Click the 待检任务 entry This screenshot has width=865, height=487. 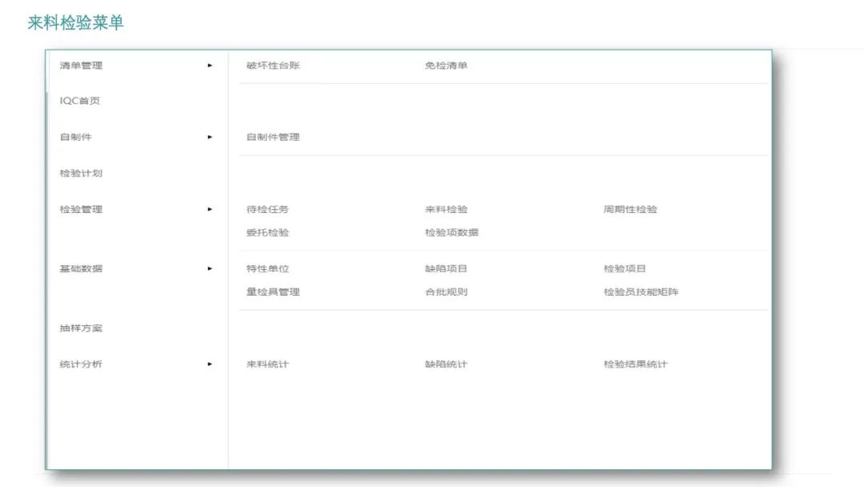click(x=268, y=209)
